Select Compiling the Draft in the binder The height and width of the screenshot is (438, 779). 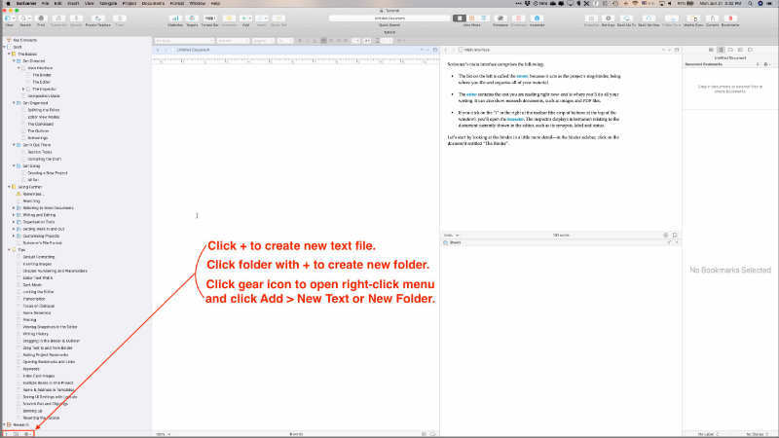(44, 160)
